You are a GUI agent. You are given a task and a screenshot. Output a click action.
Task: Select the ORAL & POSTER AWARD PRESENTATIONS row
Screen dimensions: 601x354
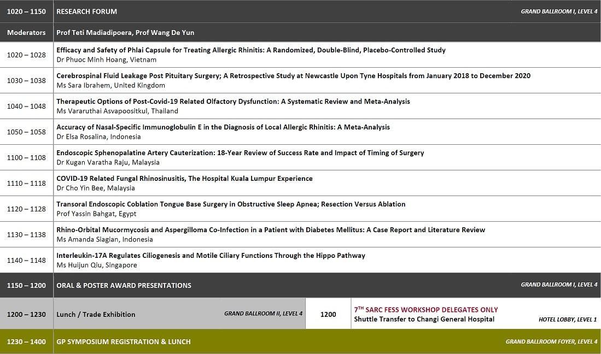pyautogui.click(x=300, y=286)
